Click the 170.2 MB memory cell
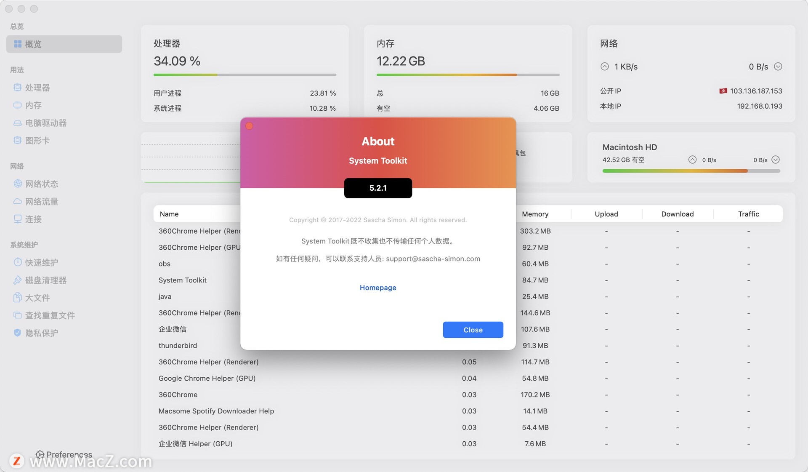Image resolution: width=808 pixels, height=472 pixels. point(535,395)
